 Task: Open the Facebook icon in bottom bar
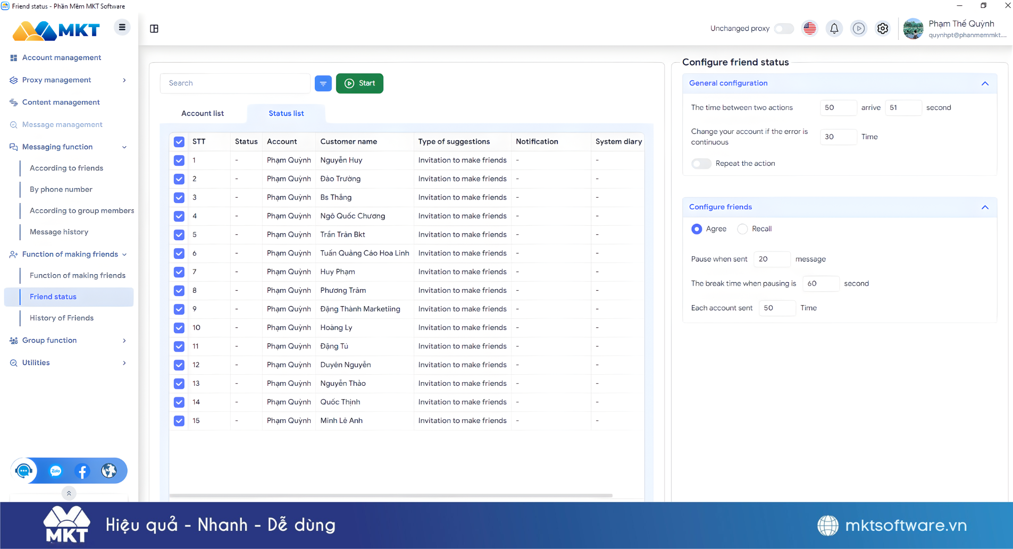[x=82, y=471]
